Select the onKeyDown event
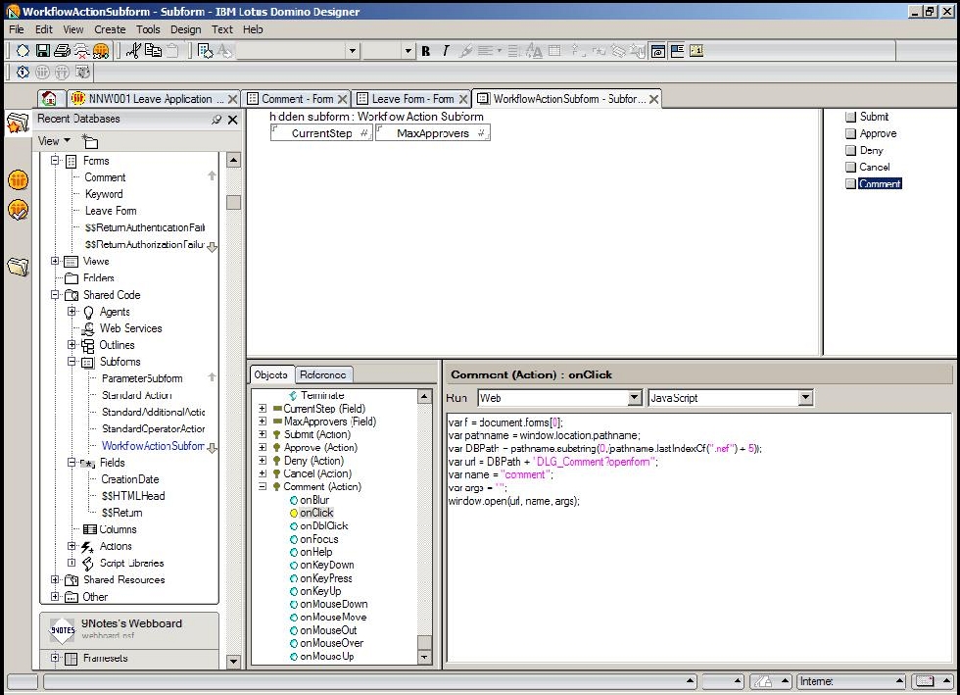Screen dimensions: 960x695 [x=326, y=565]
